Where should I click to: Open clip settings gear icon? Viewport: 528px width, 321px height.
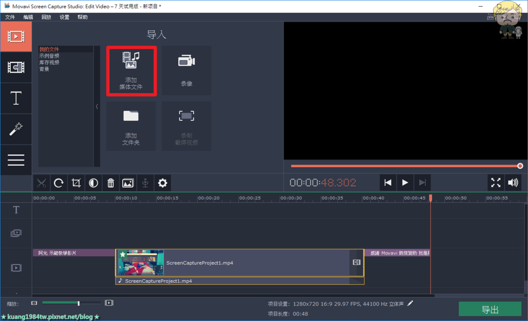pyautogui.click(x=162, y=183)
